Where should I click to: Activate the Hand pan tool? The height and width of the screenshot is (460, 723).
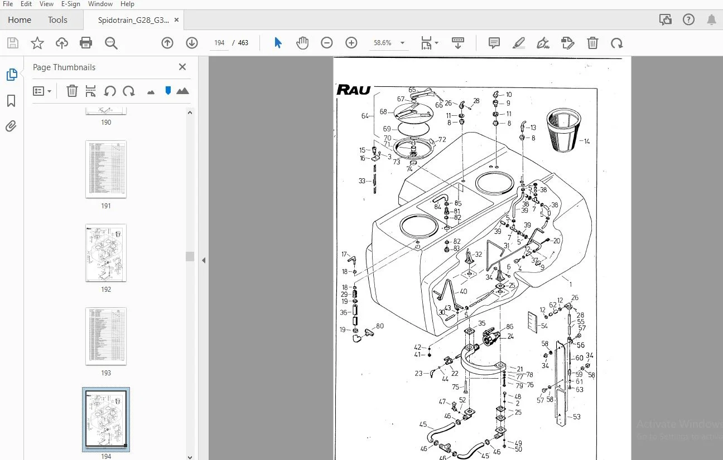302,43
